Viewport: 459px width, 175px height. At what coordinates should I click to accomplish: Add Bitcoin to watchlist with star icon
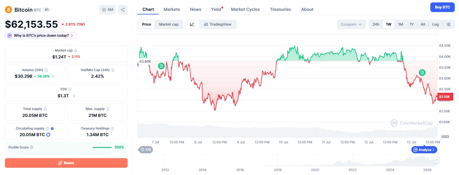(x=107, y=10)
